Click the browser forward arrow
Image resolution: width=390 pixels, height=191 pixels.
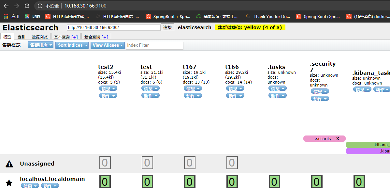[x=17, y=6]
